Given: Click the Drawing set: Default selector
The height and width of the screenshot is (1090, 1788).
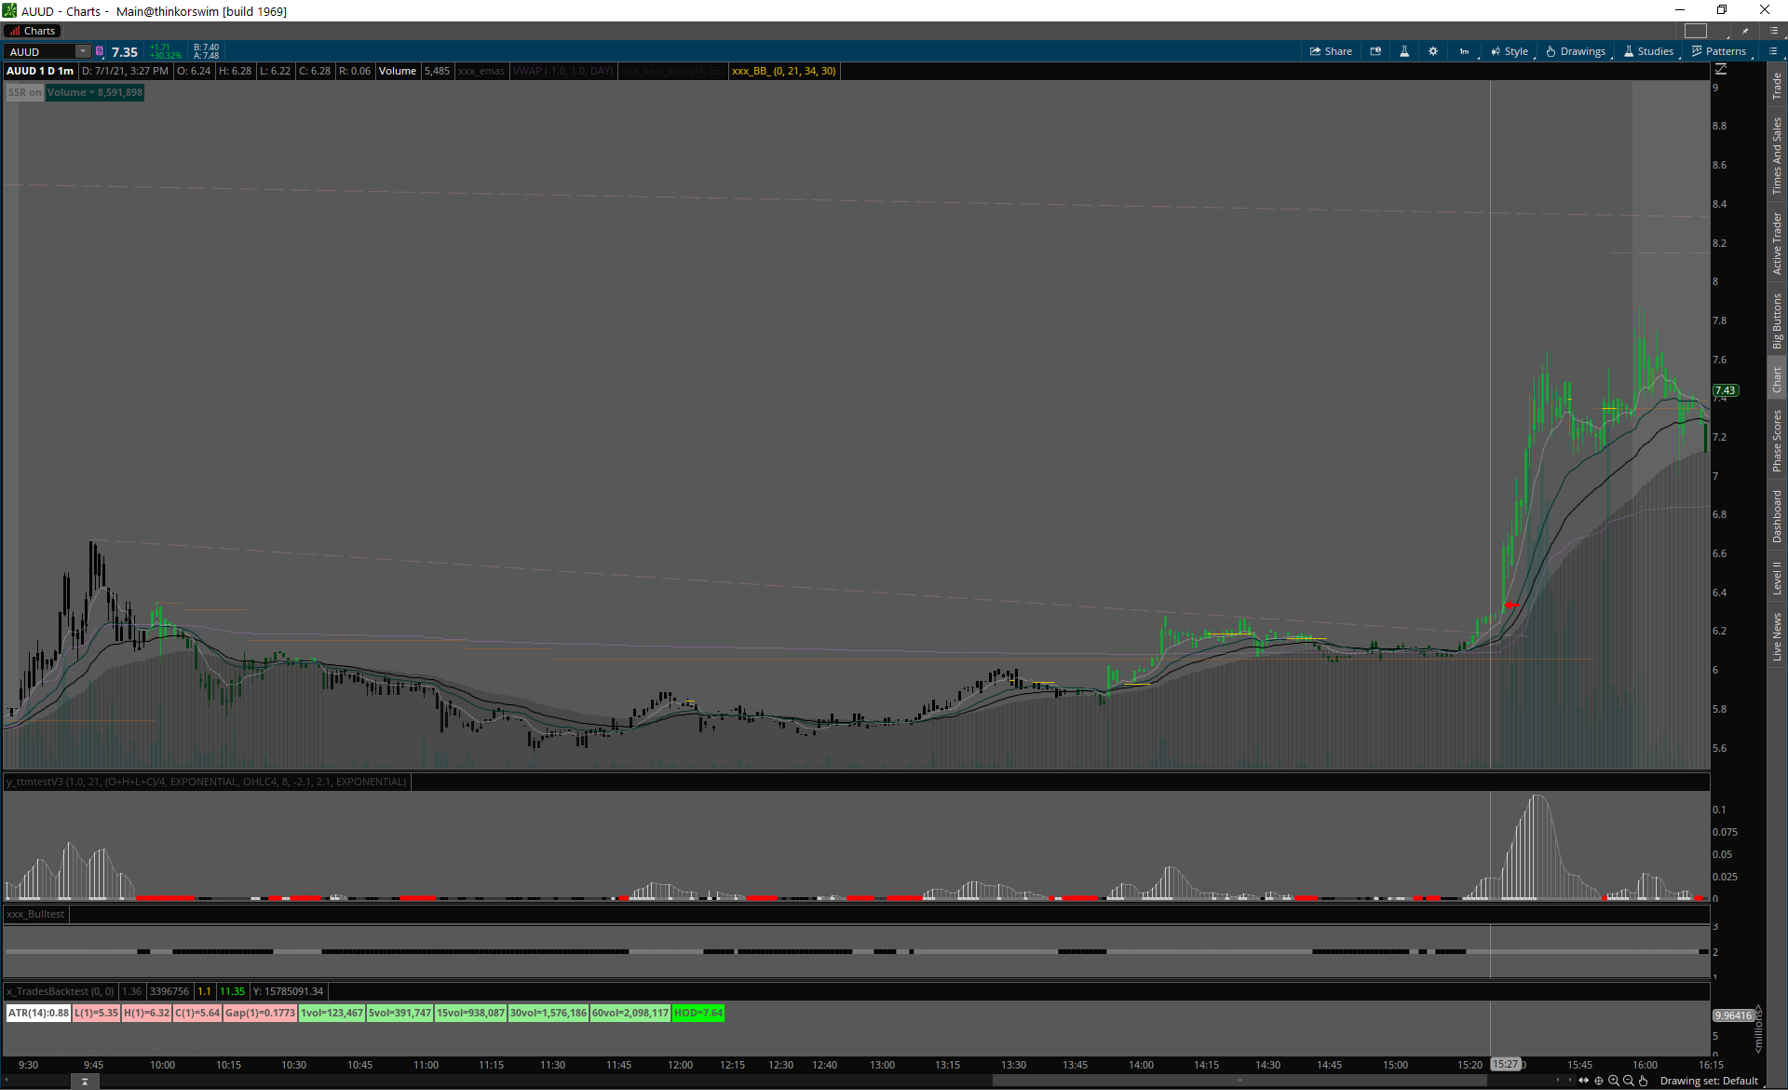Looking at the screenshot, I should [x=1708, y=1081].
